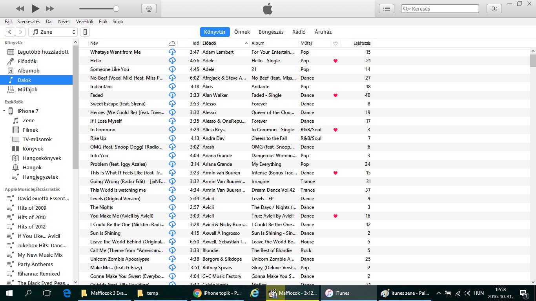The width and height of the screenshot is (536, 301).
Task: Sort by Előadó column header
Action: pos(225,43)
